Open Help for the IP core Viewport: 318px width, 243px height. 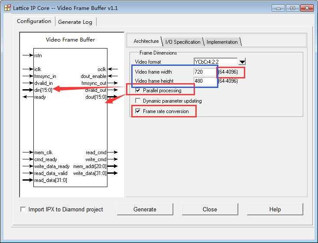click(x=275, y=209)
